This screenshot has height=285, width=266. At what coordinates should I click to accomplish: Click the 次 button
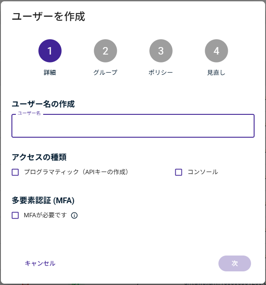[x=235, y=263]
